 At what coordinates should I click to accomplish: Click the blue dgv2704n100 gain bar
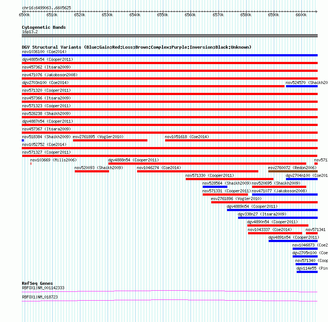pos(302,179)
